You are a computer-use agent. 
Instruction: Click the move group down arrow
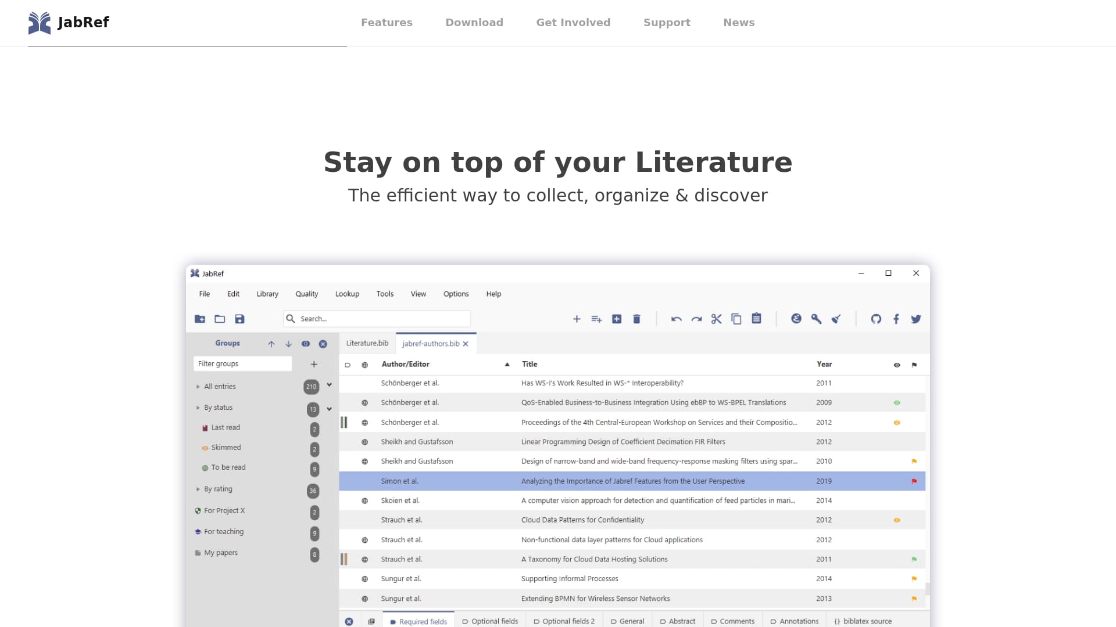click(288, 344)
